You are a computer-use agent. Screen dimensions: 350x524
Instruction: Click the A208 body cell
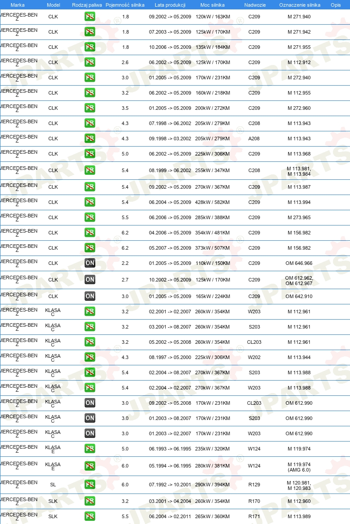click(254, 139)
